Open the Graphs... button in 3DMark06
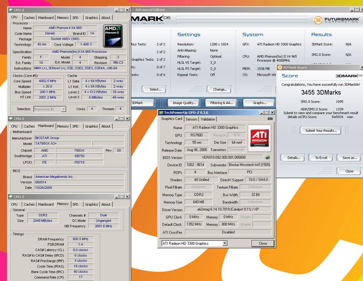Viewport: 363px width, 281px height. [259, 103]
